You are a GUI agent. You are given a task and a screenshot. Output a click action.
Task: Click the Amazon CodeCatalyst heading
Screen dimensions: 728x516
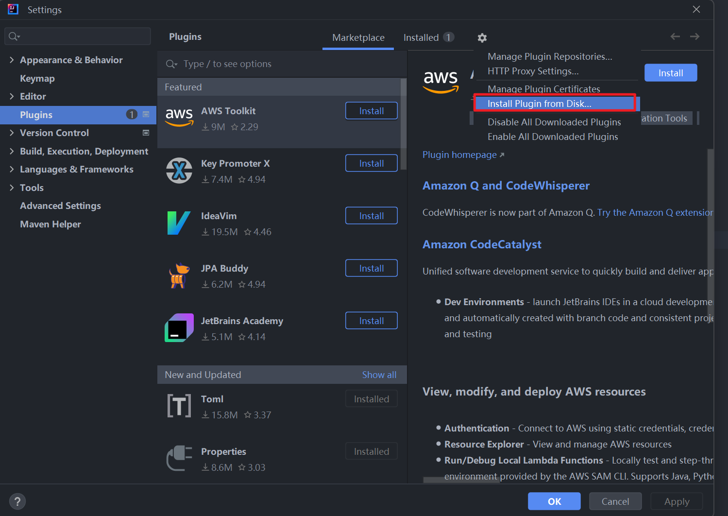coord(482,244)
